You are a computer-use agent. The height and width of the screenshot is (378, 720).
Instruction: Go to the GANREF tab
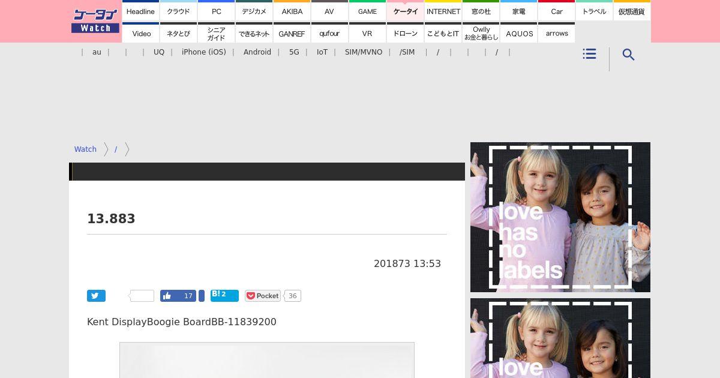292,33
